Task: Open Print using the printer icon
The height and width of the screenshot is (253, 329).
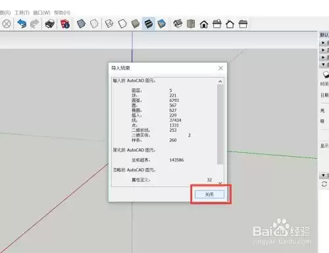Action: pos(50,24)
